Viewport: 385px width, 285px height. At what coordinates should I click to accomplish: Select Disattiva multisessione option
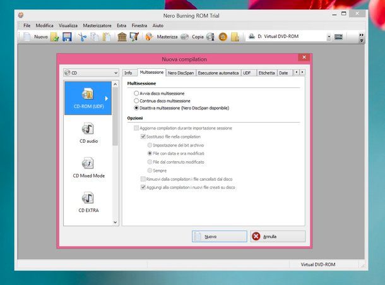coord(181,108)
